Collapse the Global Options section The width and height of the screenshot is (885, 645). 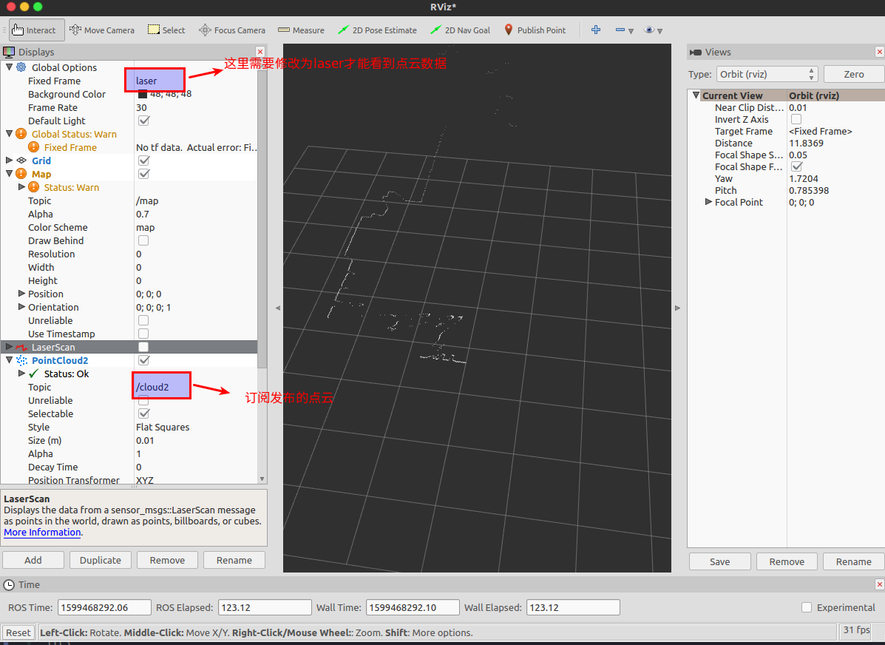point(7,67)
